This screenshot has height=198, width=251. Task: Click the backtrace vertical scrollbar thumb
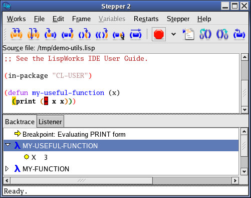click(244, 146)
